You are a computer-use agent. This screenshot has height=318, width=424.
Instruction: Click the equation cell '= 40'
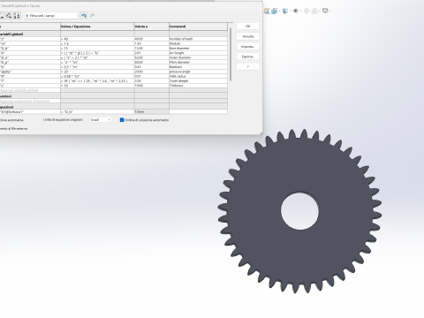tap(97, 39)
